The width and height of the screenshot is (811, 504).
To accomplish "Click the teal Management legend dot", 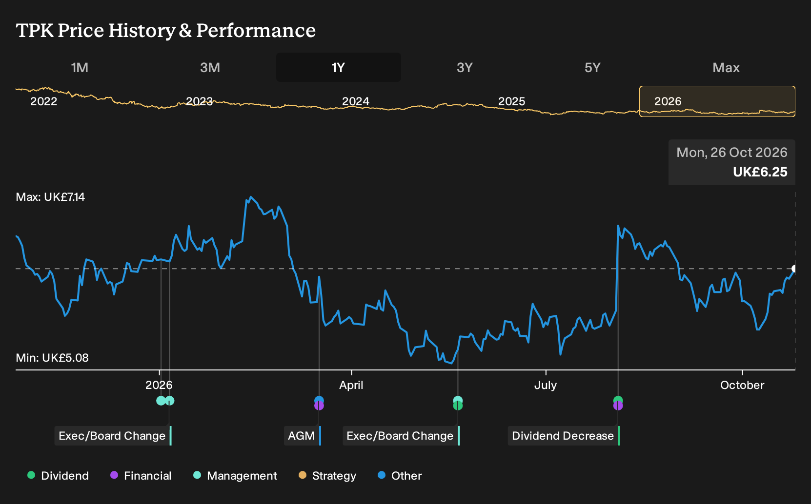I will [197, 475].
